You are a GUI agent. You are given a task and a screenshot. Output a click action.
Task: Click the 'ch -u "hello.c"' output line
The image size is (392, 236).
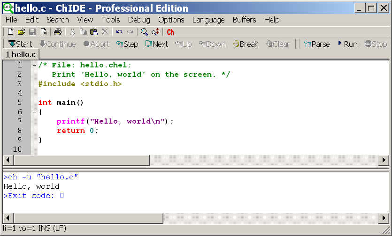coord(40,177)
